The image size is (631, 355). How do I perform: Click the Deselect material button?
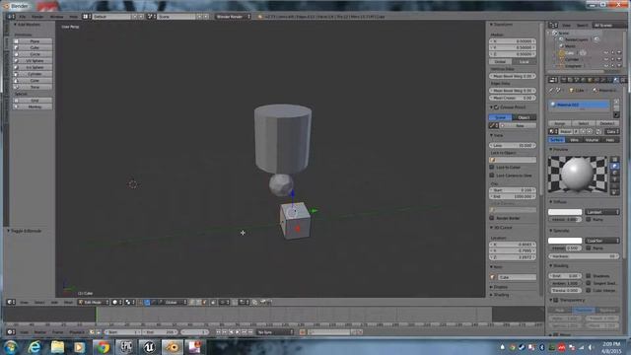(x=607, y=123)
